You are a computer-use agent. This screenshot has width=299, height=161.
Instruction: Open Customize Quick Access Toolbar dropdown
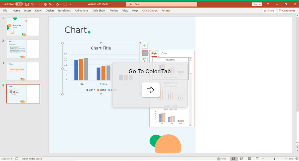(x=71, y=4)
